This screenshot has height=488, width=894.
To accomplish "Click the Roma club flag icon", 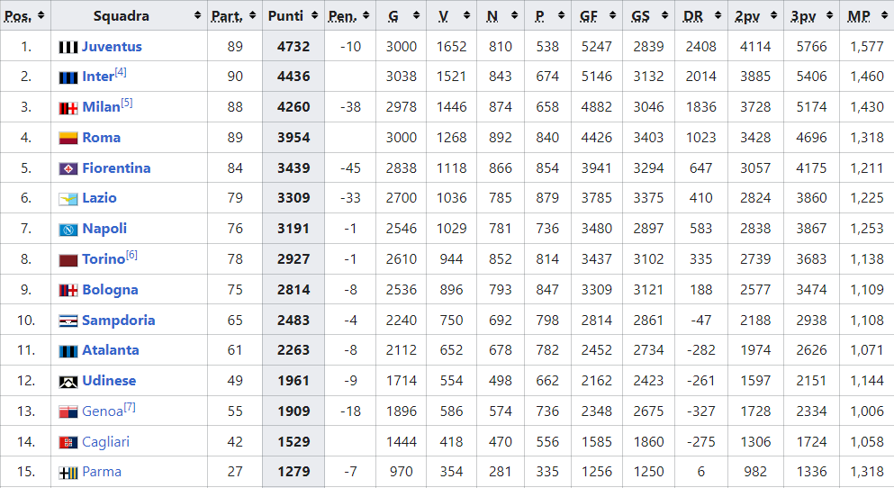I will coord(68,138).
